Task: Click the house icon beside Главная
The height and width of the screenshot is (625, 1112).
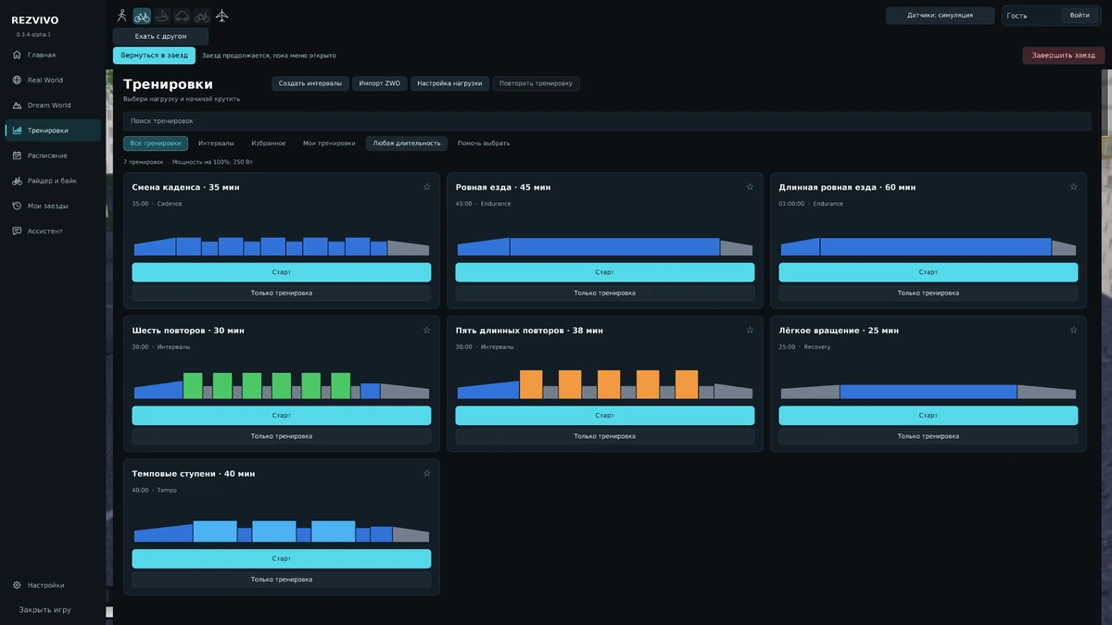Action: coord(17,55)
